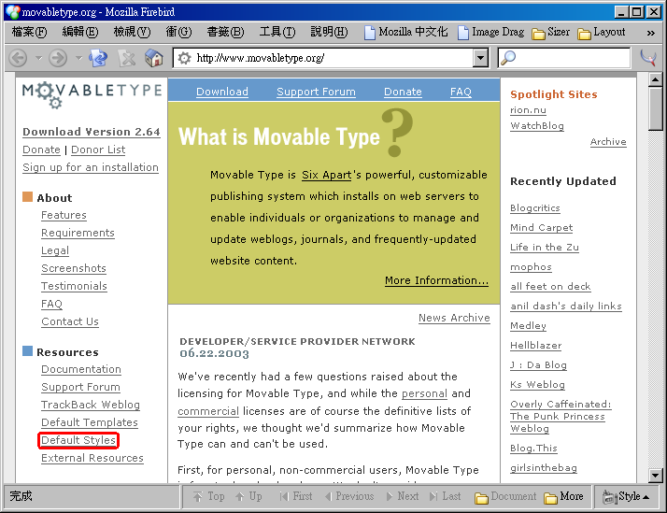Expand the Forward history dropdown arrow
This screenshot has width=667, height=513.
point(78,58)
